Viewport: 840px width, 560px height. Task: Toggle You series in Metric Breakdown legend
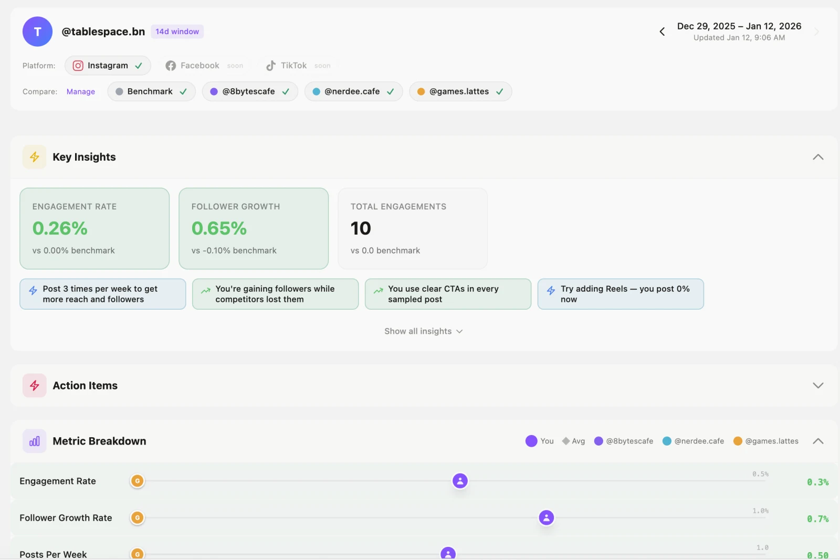[x=540, y=441]
